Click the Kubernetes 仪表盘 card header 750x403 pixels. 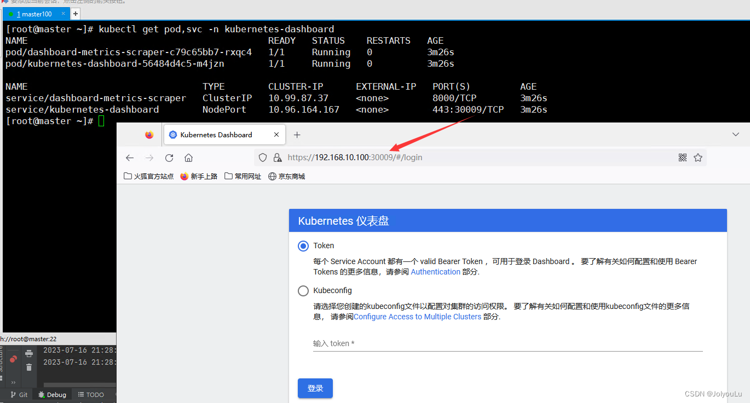508,221
